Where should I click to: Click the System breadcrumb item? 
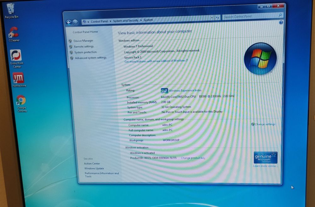(x=148, y=20)
